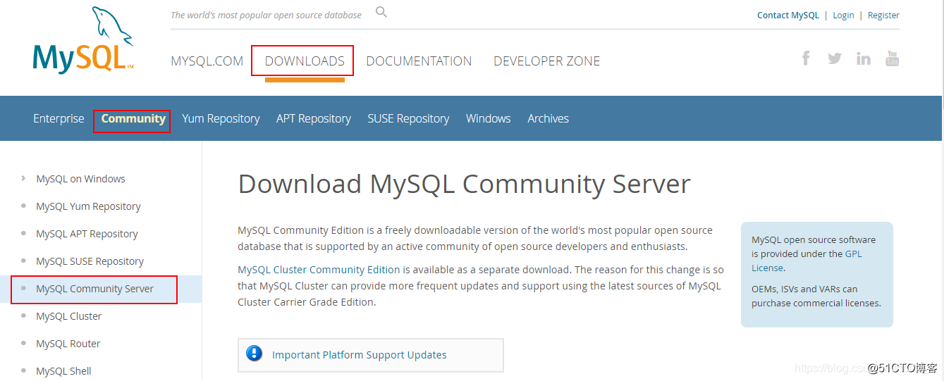Open the GPL License link
Viewport: 944px width, 381px height.
[807, 261]
